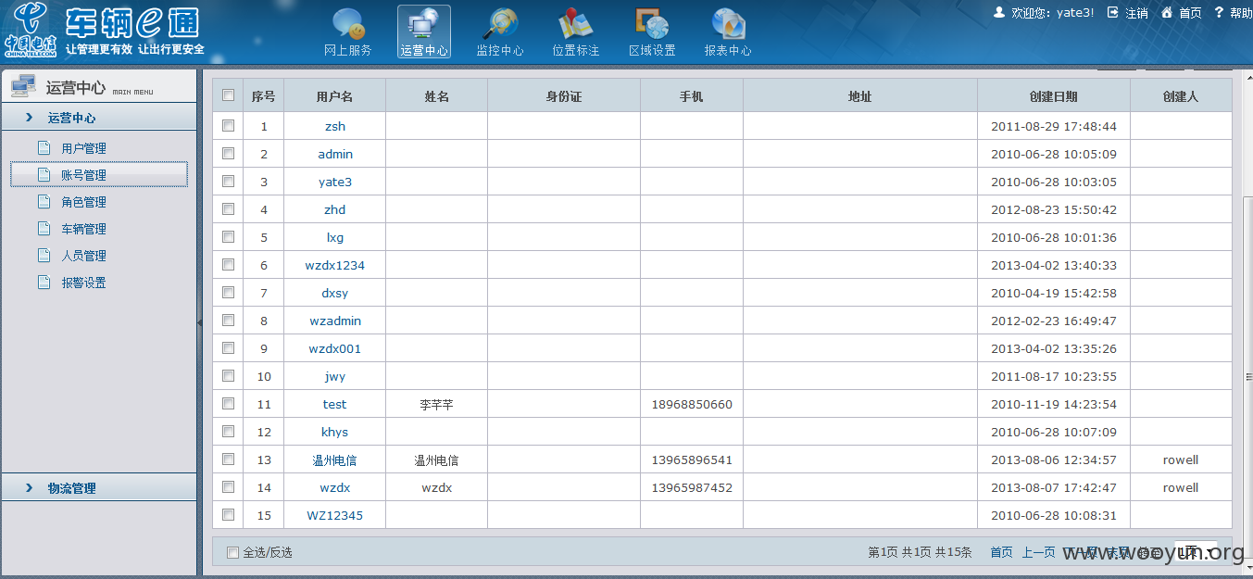Tick the checkbox for row admin
Screen dimensions: 1253x579
(229, 153)
